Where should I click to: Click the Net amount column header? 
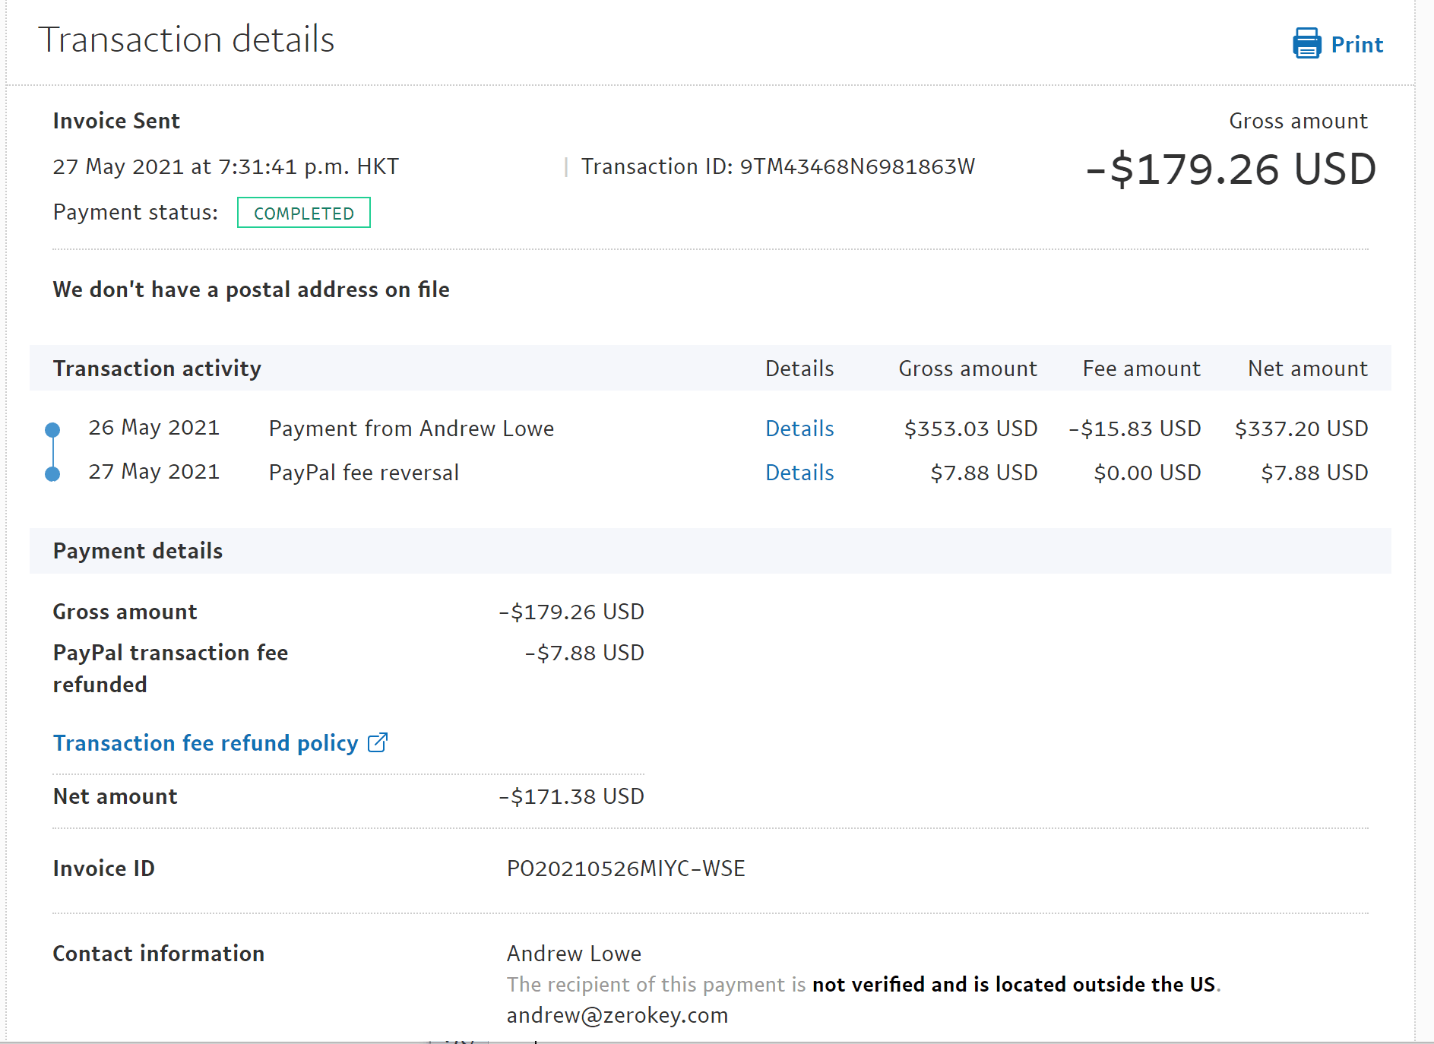tap(1307, 369)
